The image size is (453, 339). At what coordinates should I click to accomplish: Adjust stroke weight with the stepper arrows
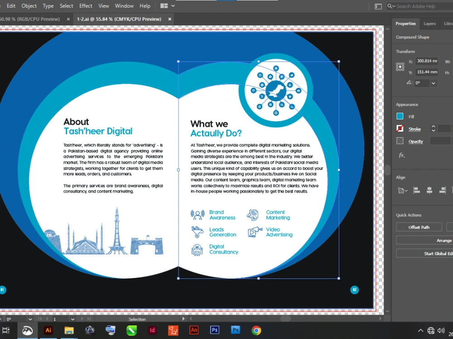click(433, 128)
